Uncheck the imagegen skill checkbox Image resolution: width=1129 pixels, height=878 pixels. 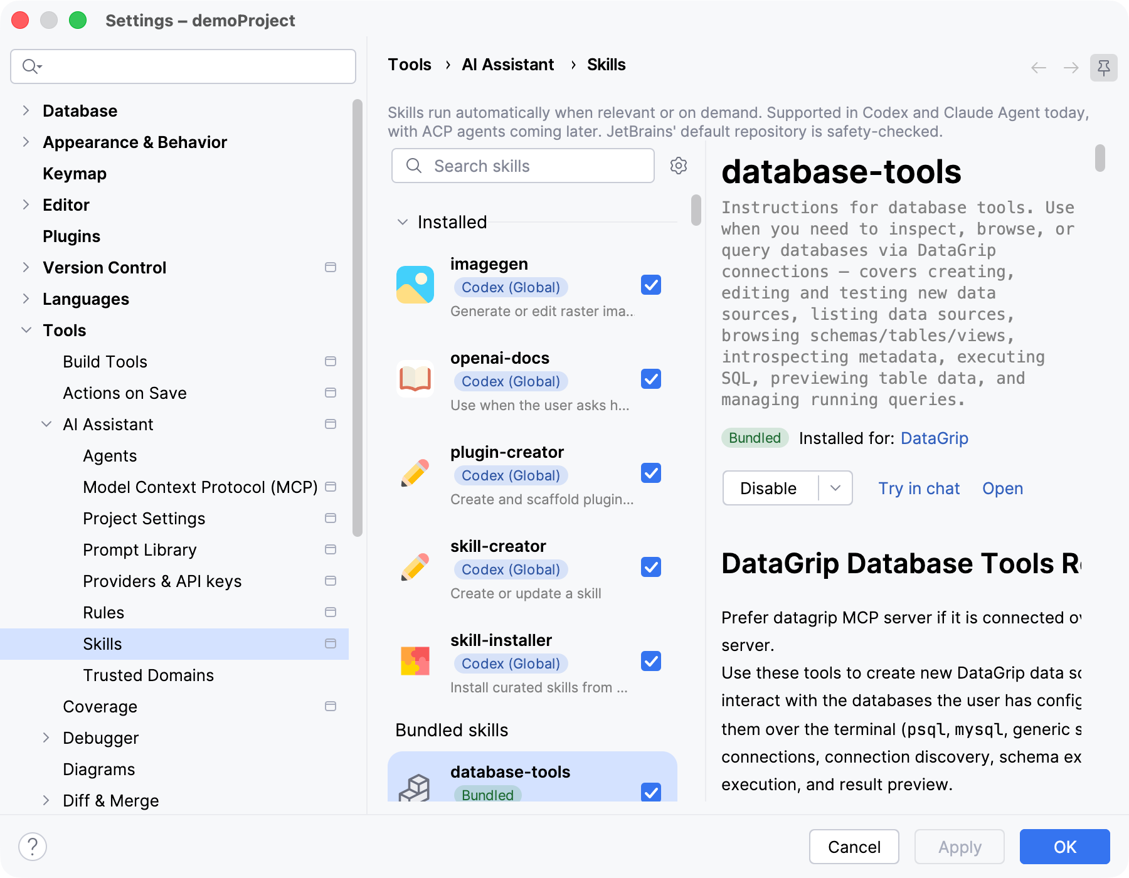(651, 285)
